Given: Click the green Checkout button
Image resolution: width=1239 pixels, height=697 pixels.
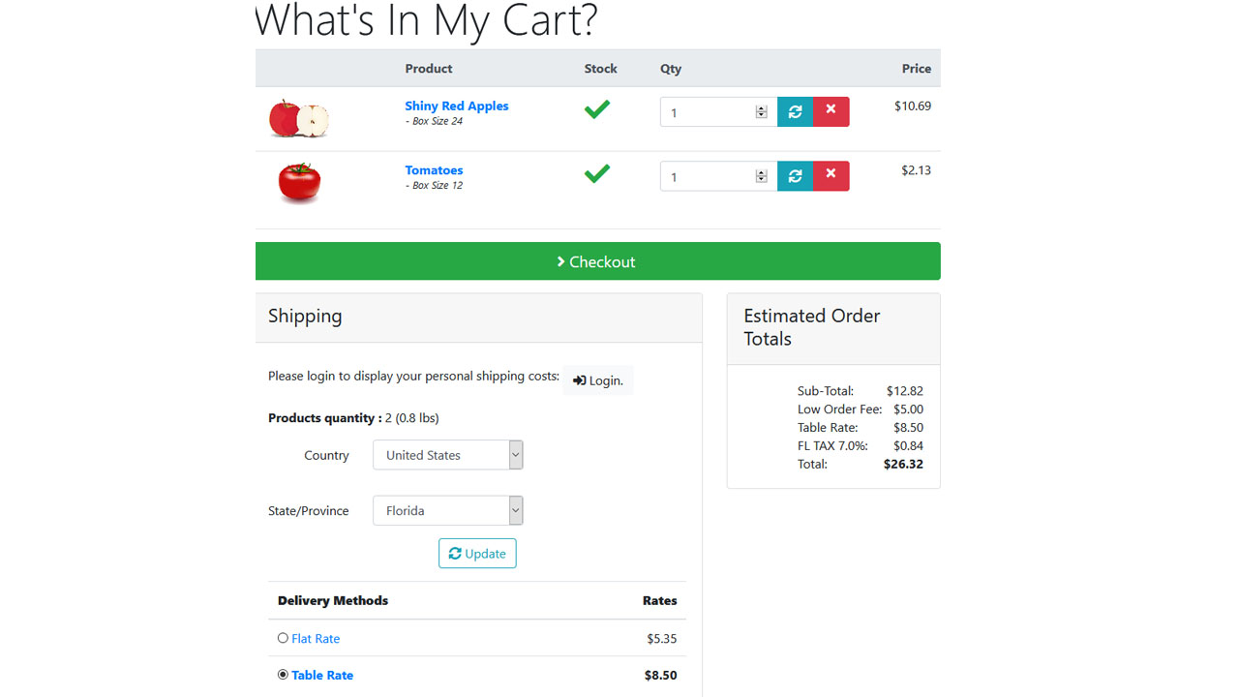Looking at the screenshot, I should tap(597, 261).
